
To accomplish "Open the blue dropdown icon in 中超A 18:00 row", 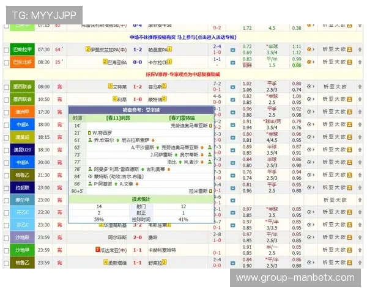I will tap(232, 125).
